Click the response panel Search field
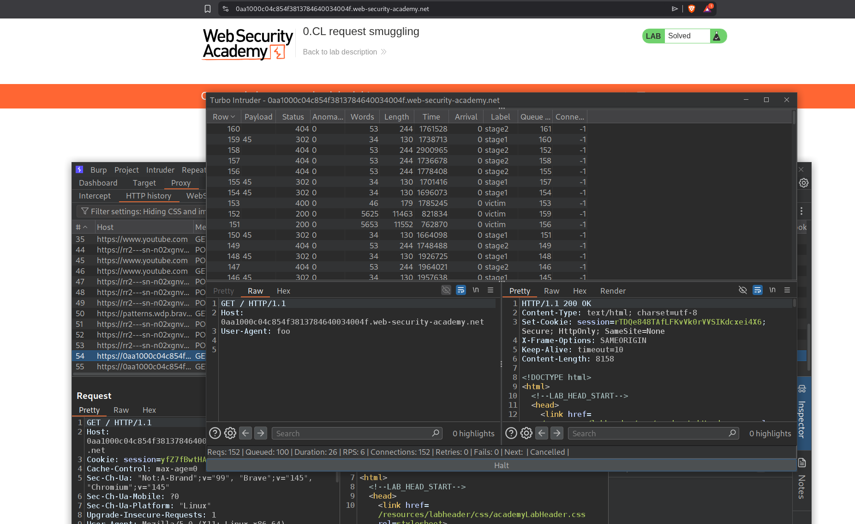Viewport: 855px width, 524px height. [648, 433]
